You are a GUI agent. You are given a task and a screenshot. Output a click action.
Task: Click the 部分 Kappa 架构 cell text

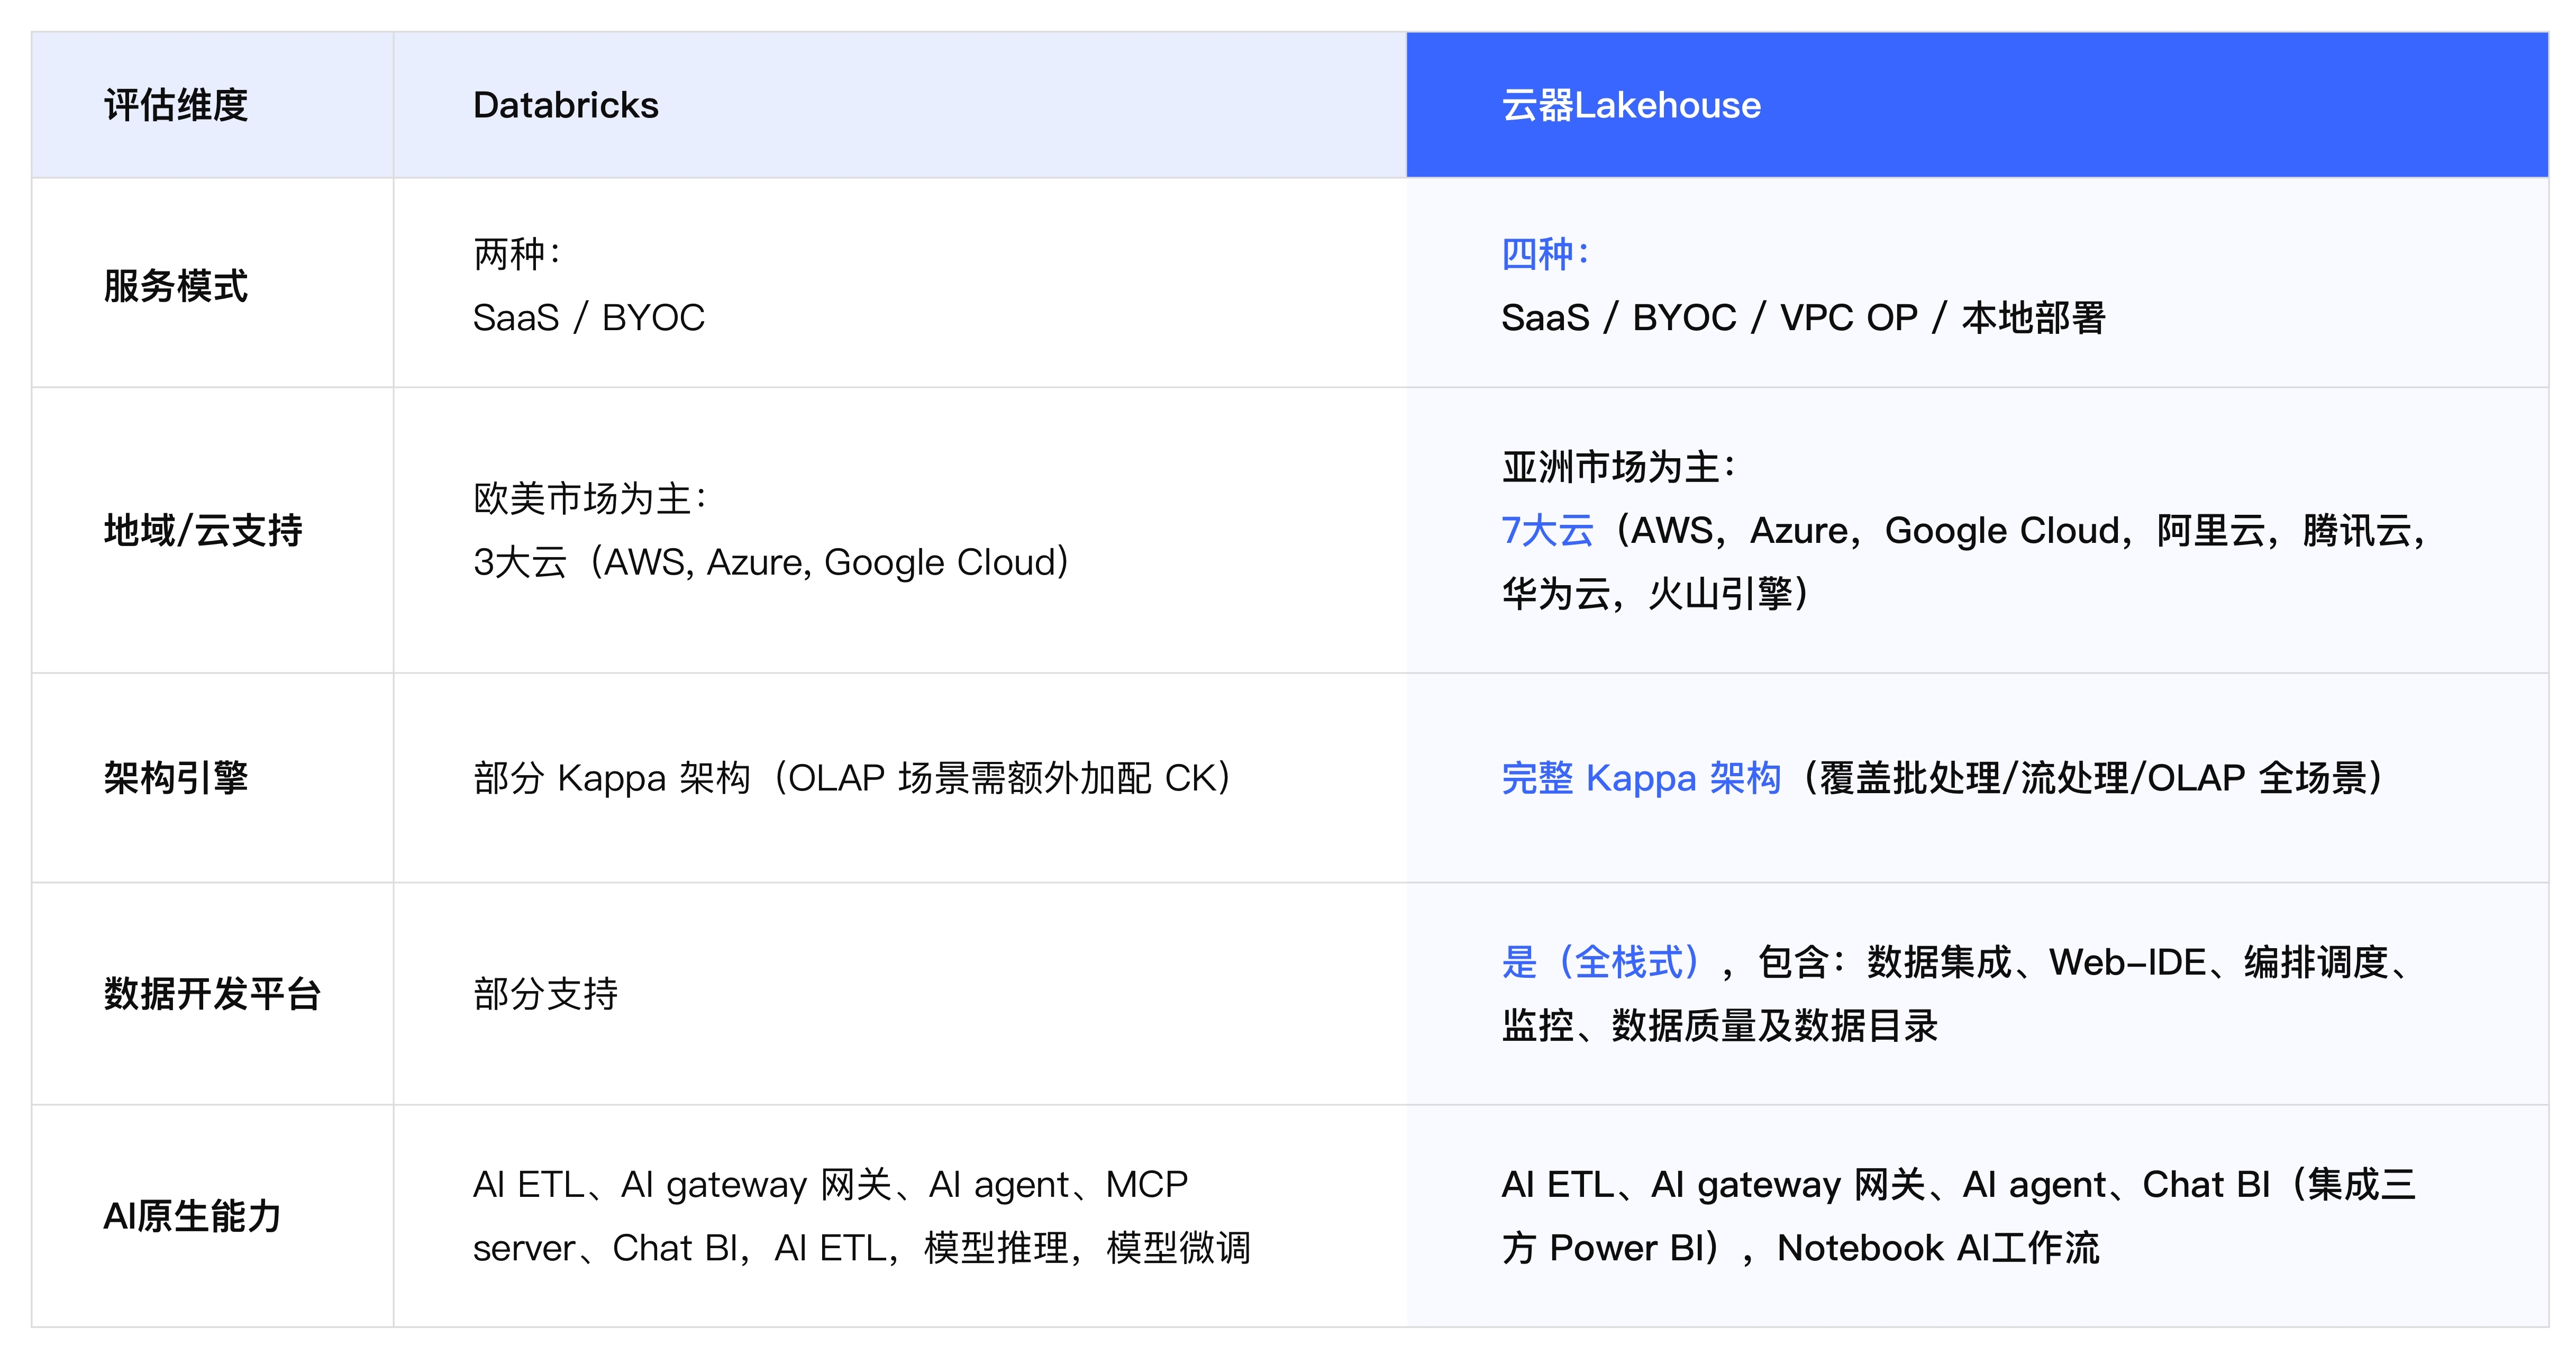coord(612,777)
